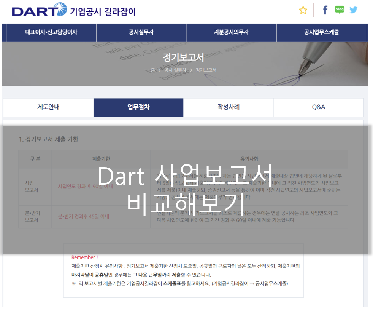Click the 분•반기 보고서 row label
This screenshot has height=313, width=373.
click(x=32, y=217)
